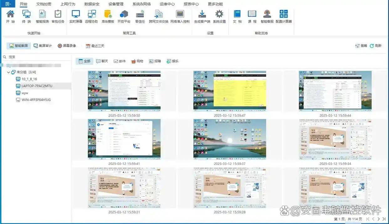Collapse the 未分组 [3/4] group
This screenshot has height=224, width=389.
pyautogui.click(x=8, y=72)
